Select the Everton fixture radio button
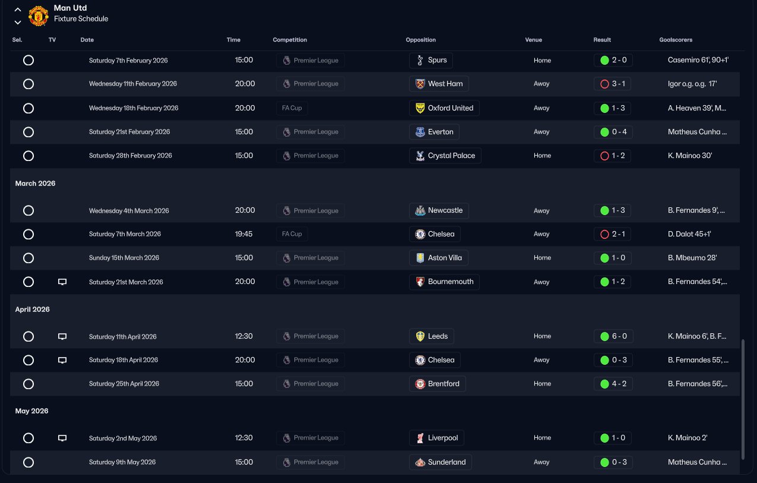Screen dimensions: 757x483 click(28, 132)
